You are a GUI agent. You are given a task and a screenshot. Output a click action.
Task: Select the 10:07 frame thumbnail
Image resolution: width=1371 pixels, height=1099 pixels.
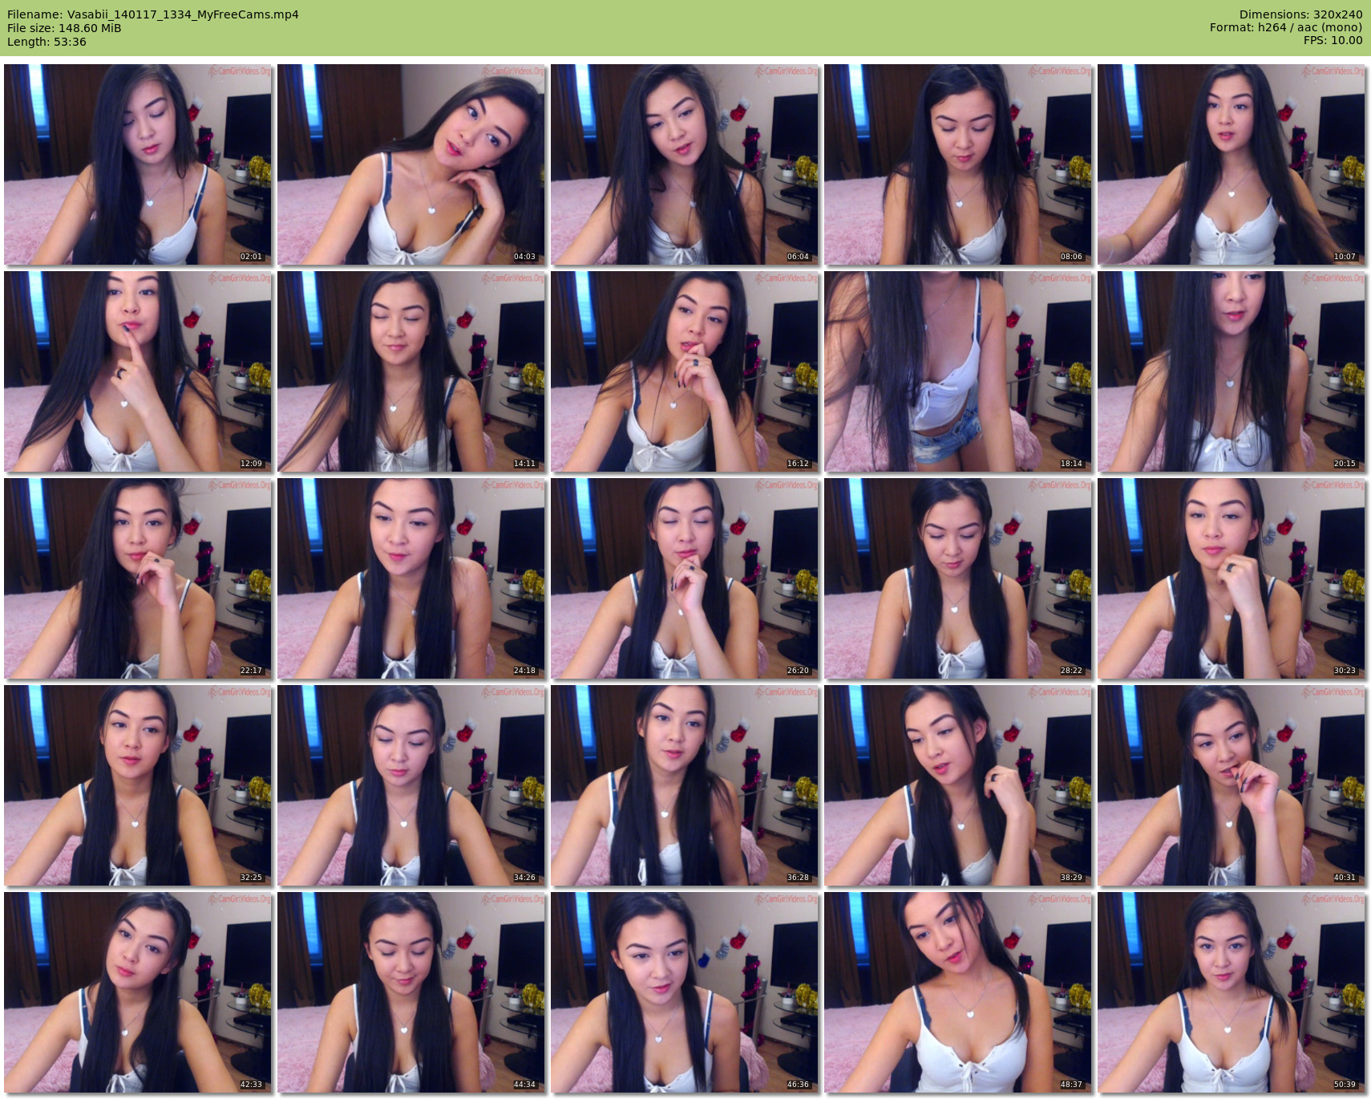1231,164
